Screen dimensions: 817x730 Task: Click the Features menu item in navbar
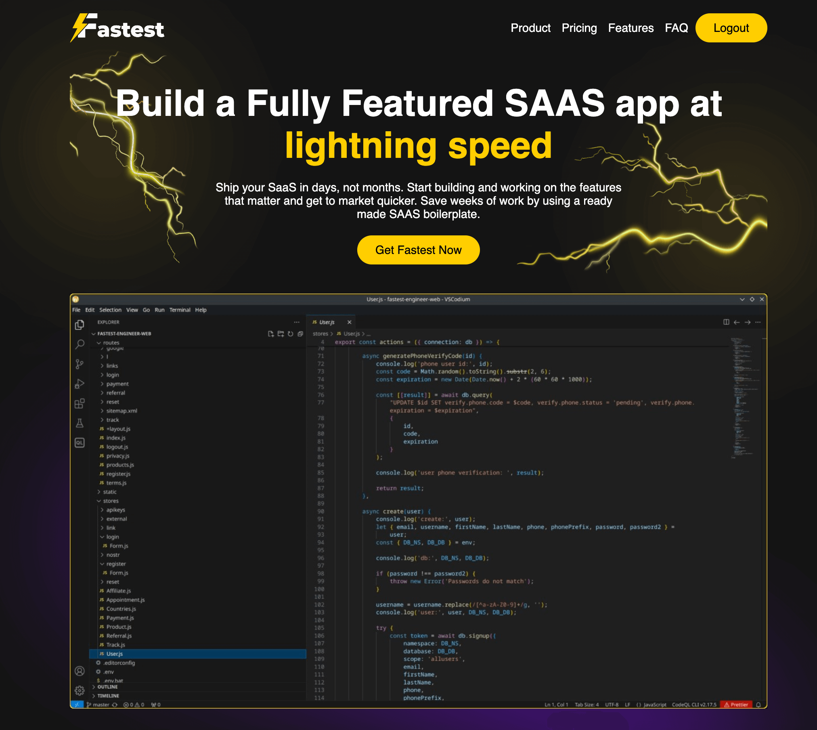(x=630, y=28)
